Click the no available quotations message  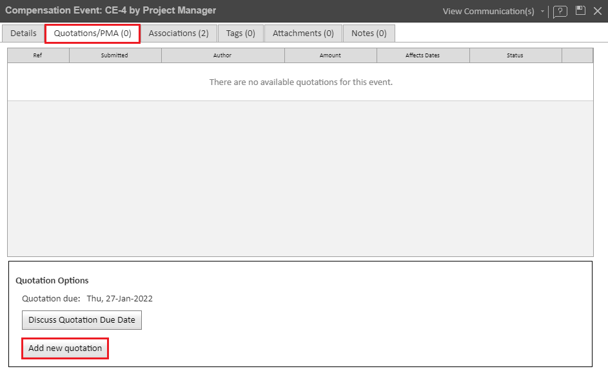[x=300, y=82]
